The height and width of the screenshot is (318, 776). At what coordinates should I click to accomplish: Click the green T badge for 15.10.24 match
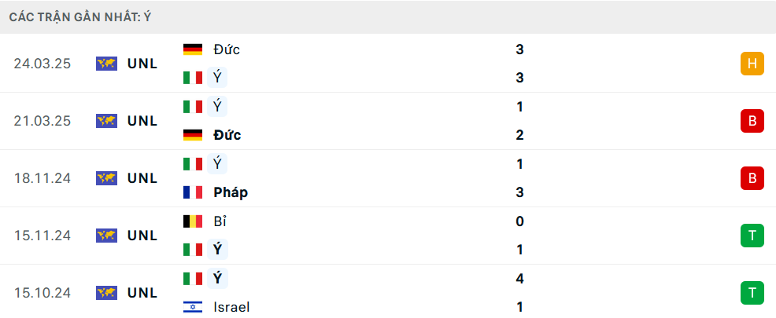pyautogui.click(x=752, y=293)
